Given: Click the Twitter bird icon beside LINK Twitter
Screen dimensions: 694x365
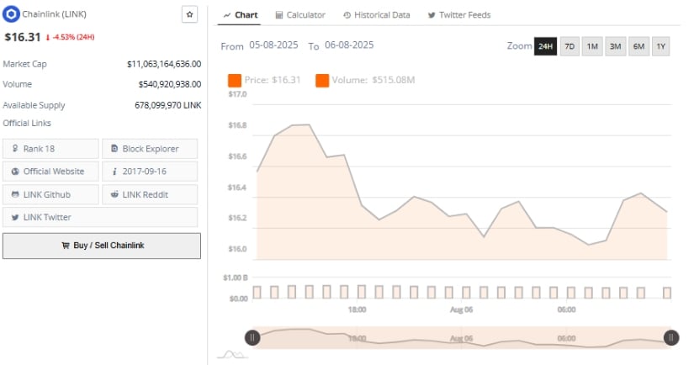Looking at the screenshot, I should click(x=15, y=217).
